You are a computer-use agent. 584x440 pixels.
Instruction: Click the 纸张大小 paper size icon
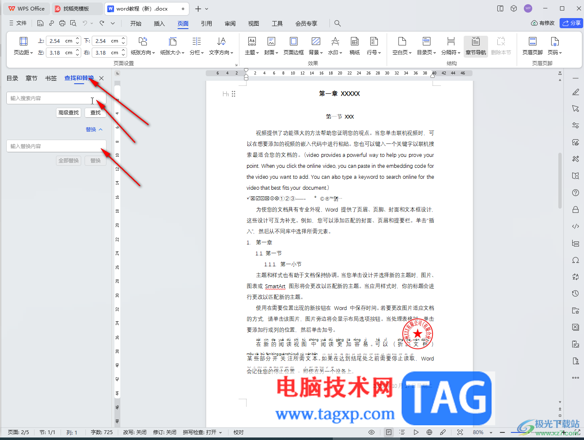(x=172, y=41)
